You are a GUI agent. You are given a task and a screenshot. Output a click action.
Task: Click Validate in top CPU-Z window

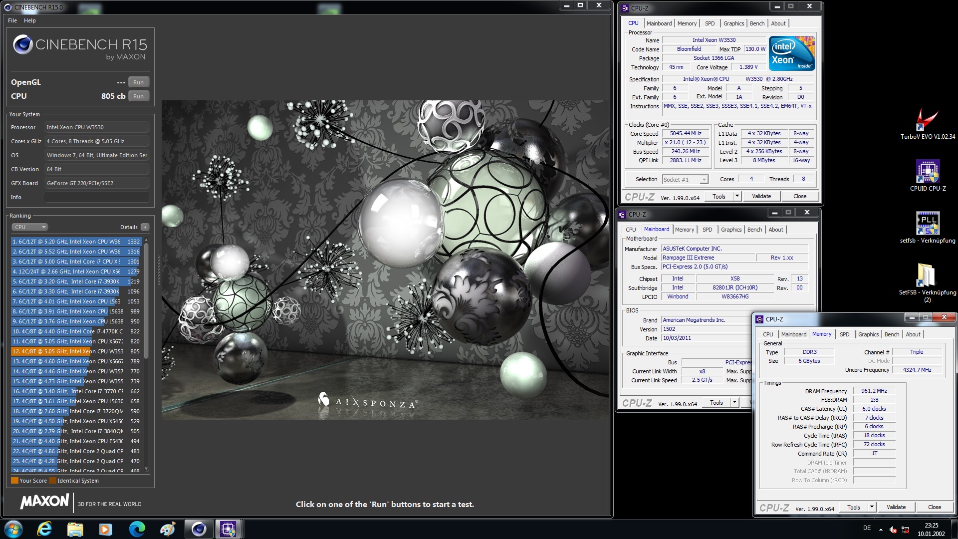(761, 196)
